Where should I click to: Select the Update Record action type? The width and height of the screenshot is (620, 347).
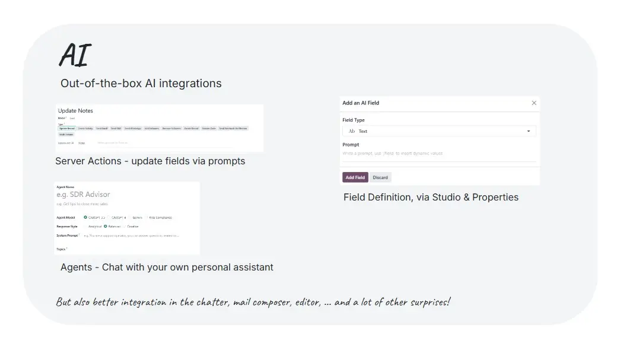point(67,129)
